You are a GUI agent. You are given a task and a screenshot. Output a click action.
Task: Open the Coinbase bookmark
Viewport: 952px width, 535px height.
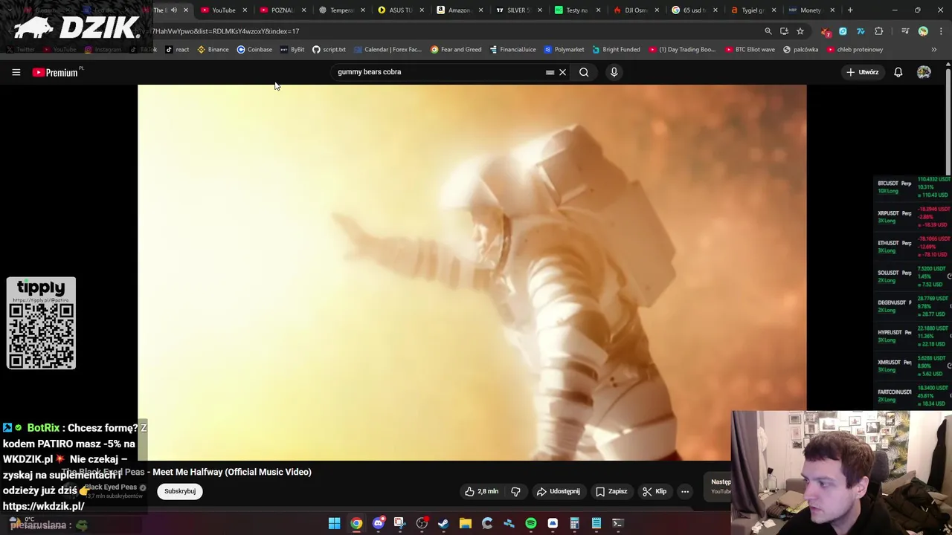pyautogui.click(x=254, y=50)
